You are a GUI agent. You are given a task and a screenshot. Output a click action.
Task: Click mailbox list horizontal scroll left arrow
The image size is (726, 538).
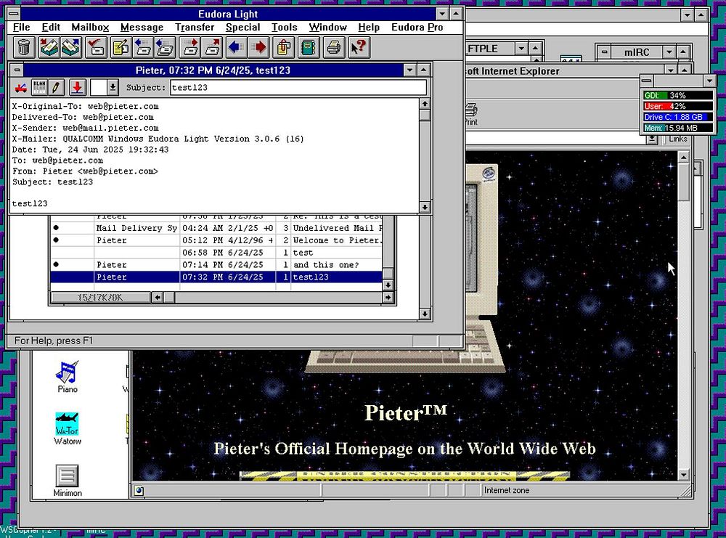coord(158,297)
